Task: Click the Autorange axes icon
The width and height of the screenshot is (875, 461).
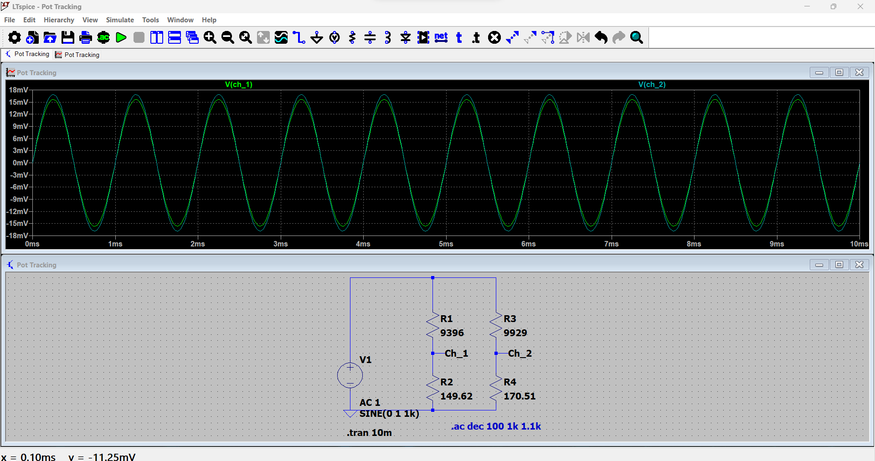Action: (263, 37)
